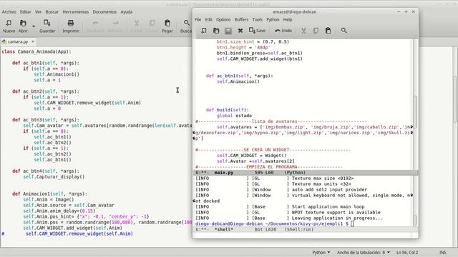The image size is (458, 257).
Task: Open the Editar menu in gedit
Action: (x=26, y=12)
